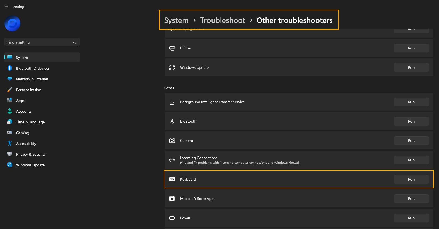This screenshot has height=229, width=439.
Task: Run the Power troubleshooter
Action: click(x=411, y=218)
